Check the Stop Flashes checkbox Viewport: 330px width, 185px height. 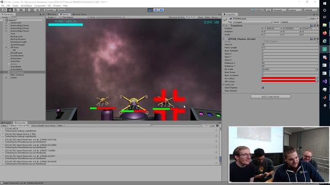(263, 91)
